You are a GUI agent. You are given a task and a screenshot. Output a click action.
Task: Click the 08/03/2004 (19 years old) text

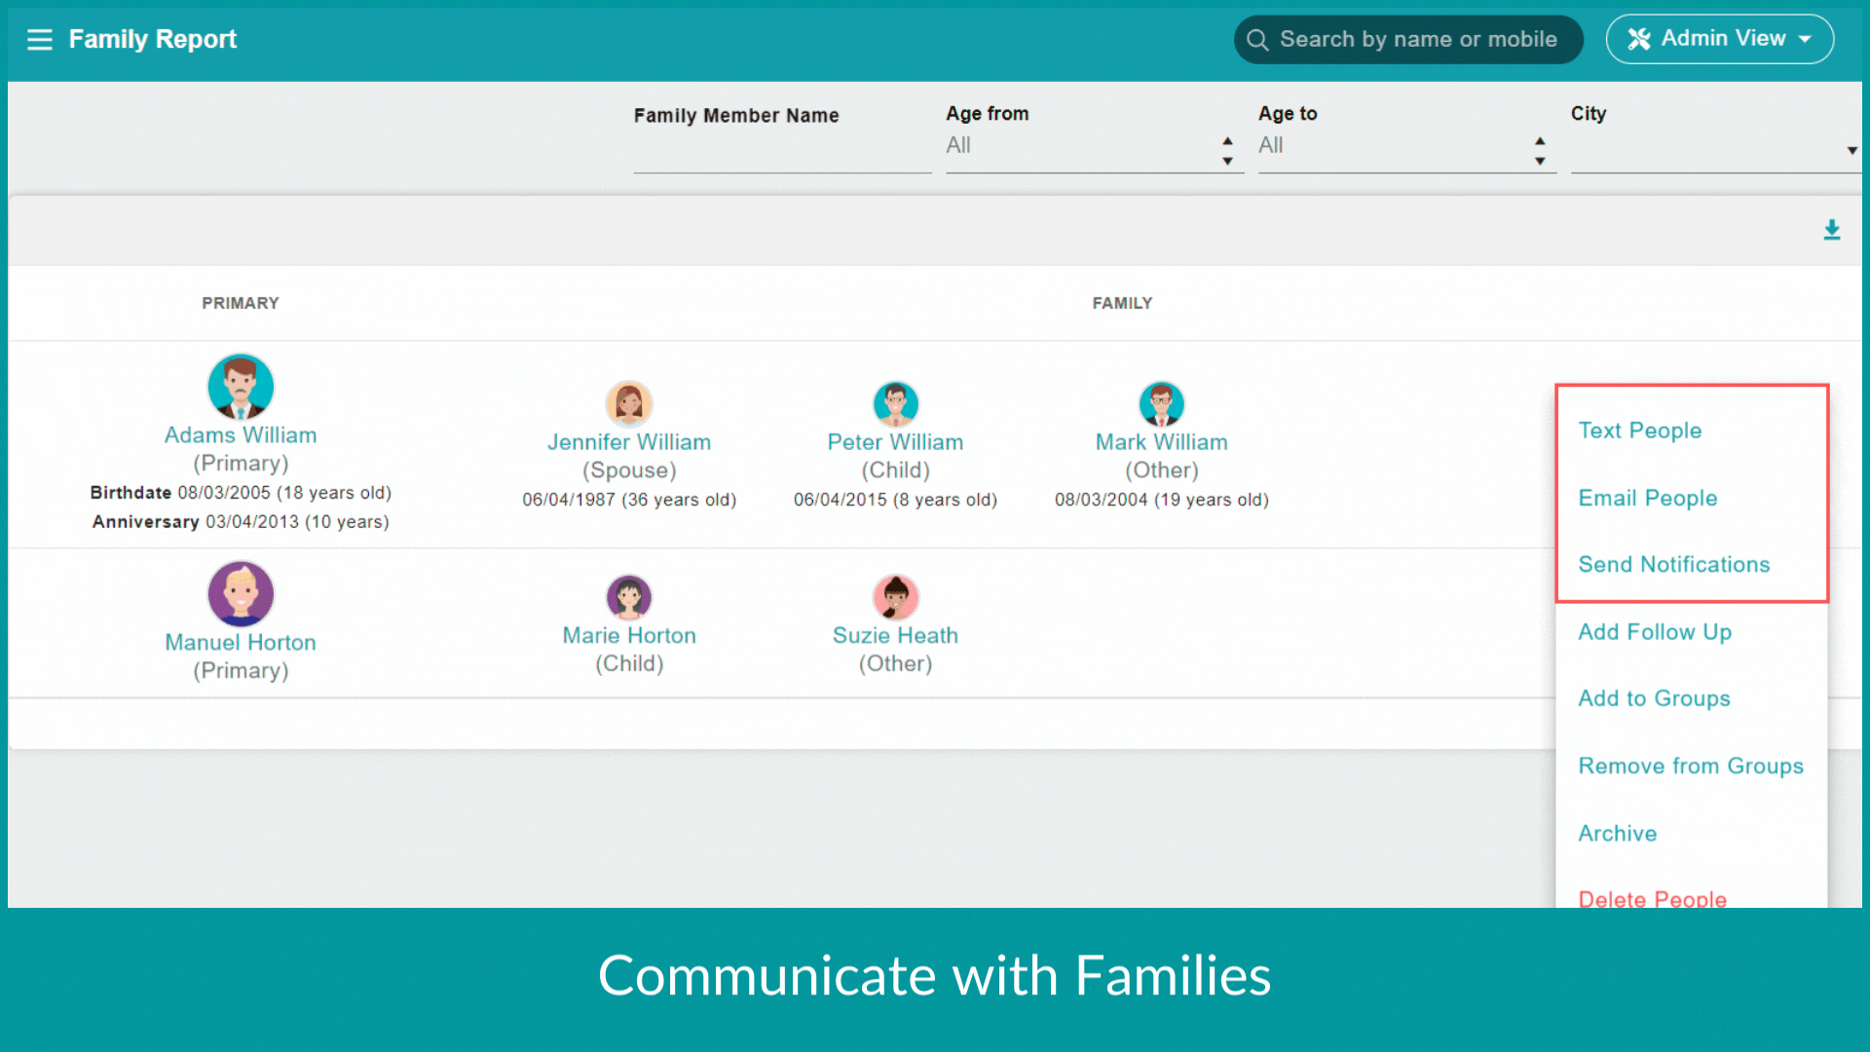pyautogui.click(x=1162, y=500)
